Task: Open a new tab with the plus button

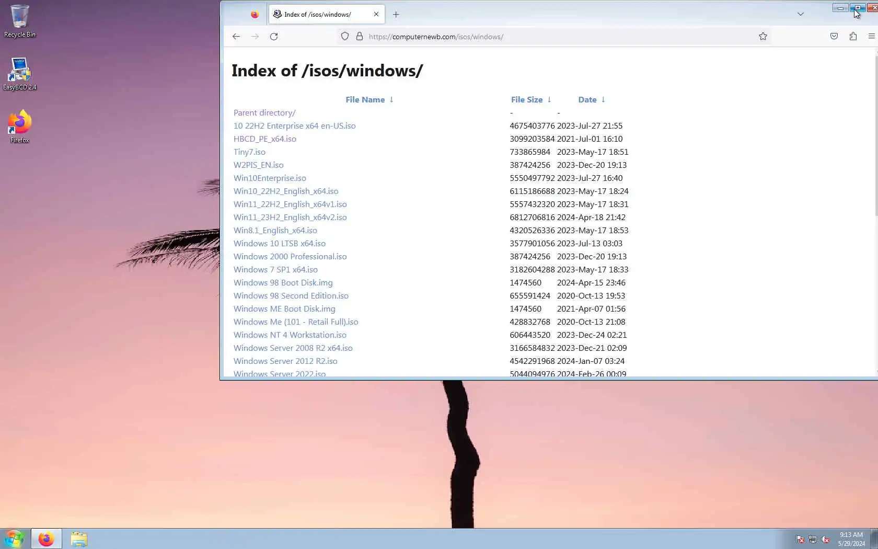Action: (396, 15)
